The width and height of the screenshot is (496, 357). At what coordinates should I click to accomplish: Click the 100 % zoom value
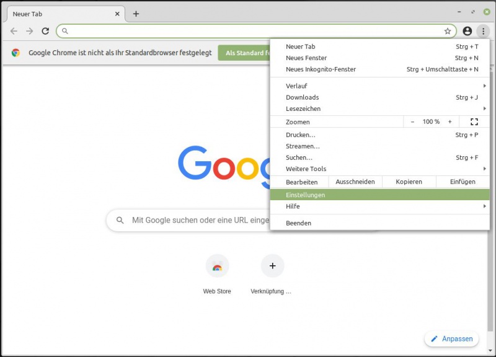point(431,121)
